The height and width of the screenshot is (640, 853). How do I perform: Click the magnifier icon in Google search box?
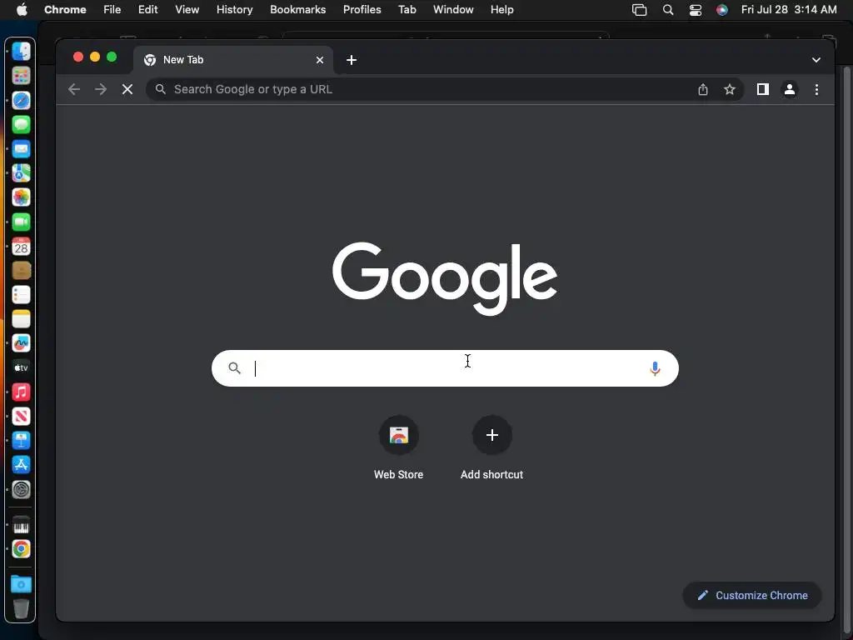(x=234, y=367)
